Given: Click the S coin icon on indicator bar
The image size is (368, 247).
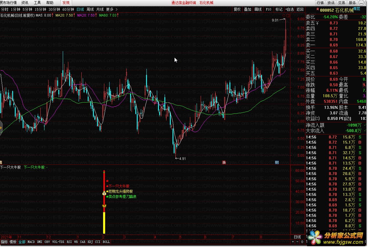Looking at the screenshot, I should pyautogui.click(x=104, y=193).
